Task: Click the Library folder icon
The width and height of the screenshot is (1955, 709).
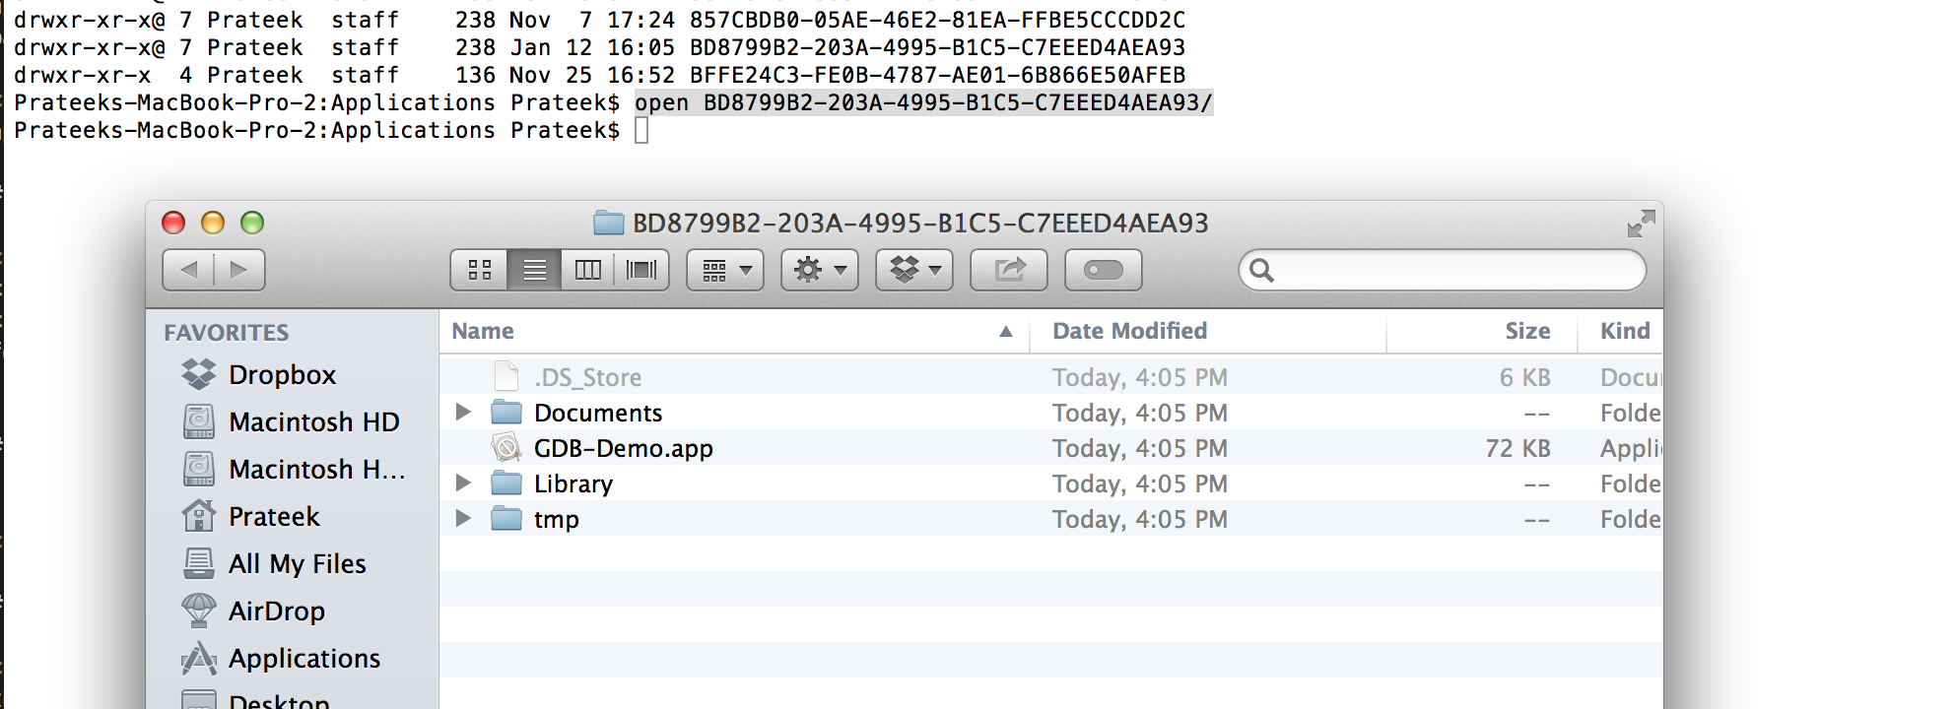Action: tap(506, 483)
